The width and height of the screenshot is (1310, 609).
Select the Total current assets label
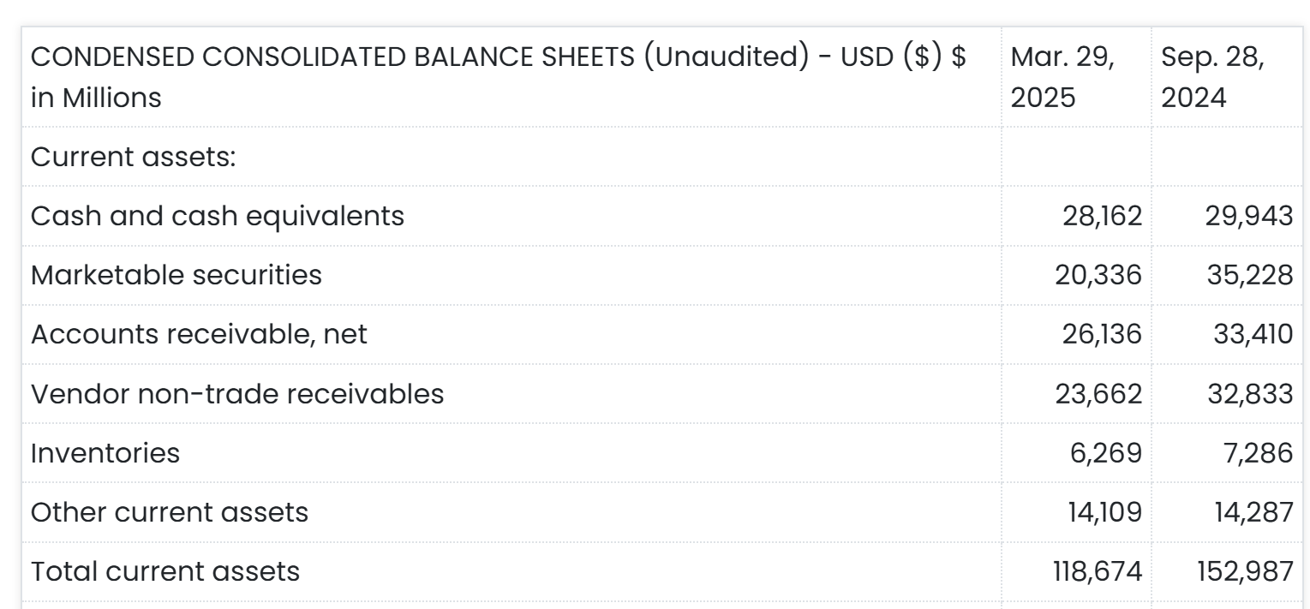tap(165, 571)
